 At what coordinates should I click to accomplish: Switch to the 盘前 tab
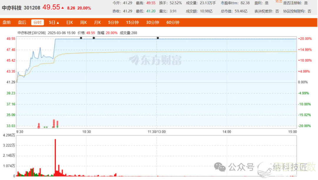pyautogui.click(x=6, y=22)
